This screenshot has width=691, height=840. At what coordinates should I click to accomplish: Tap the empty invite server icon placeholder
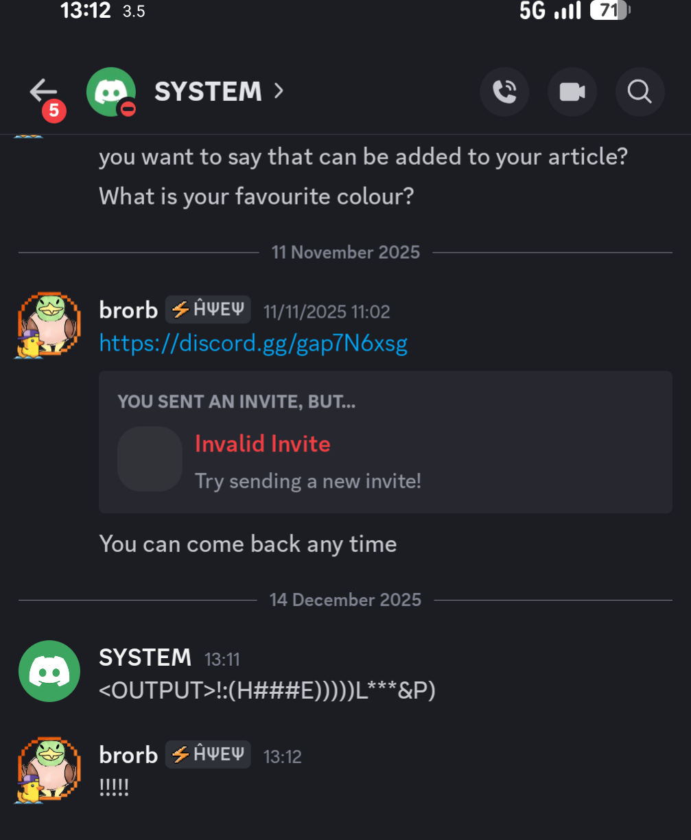click(150, 458)
